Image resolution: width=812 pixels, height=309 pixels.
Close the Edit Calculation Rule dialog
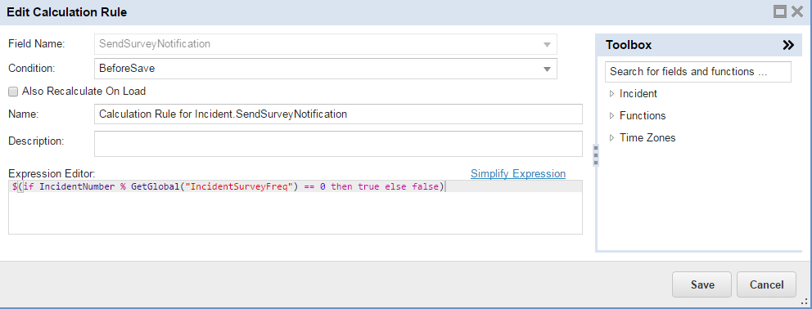797,11
